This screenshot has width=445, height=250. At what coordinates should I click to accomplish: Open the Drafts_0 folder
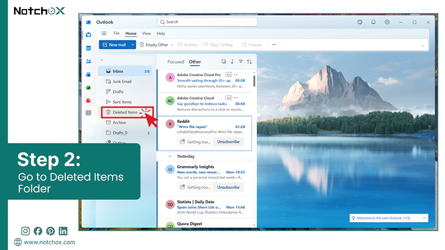125,133
